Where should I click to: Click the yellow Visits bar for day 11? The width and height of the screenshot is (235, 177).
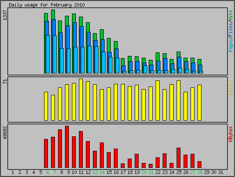(81, 100)
